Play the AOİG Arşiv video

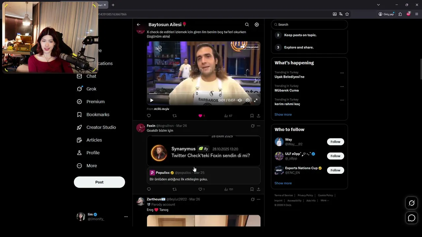152,100
